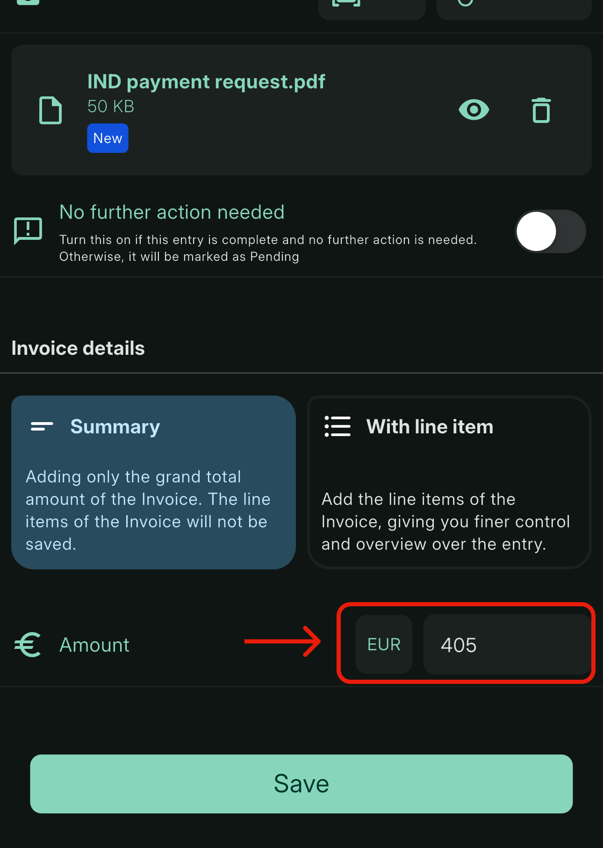Click the euro symbol icon next to Amount

28,645
